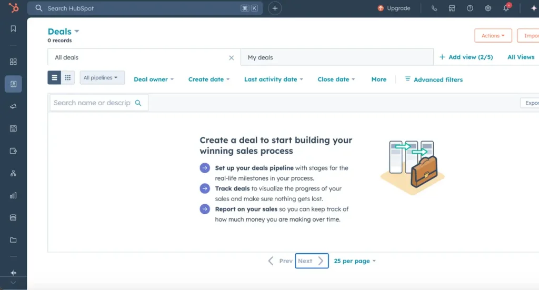This screenshot has width=539, height=290.
Task: Select the CRM contacts icon in sidebar
Action: coord(13,84)
